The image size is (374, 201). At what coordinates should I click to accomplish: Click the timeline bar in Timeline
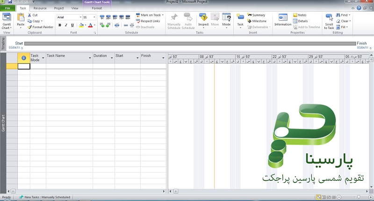pyautogui.click(x=190, y=43)
